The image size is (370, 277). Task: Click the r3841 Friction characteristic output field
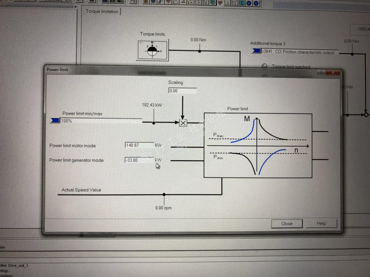point(300,52)
